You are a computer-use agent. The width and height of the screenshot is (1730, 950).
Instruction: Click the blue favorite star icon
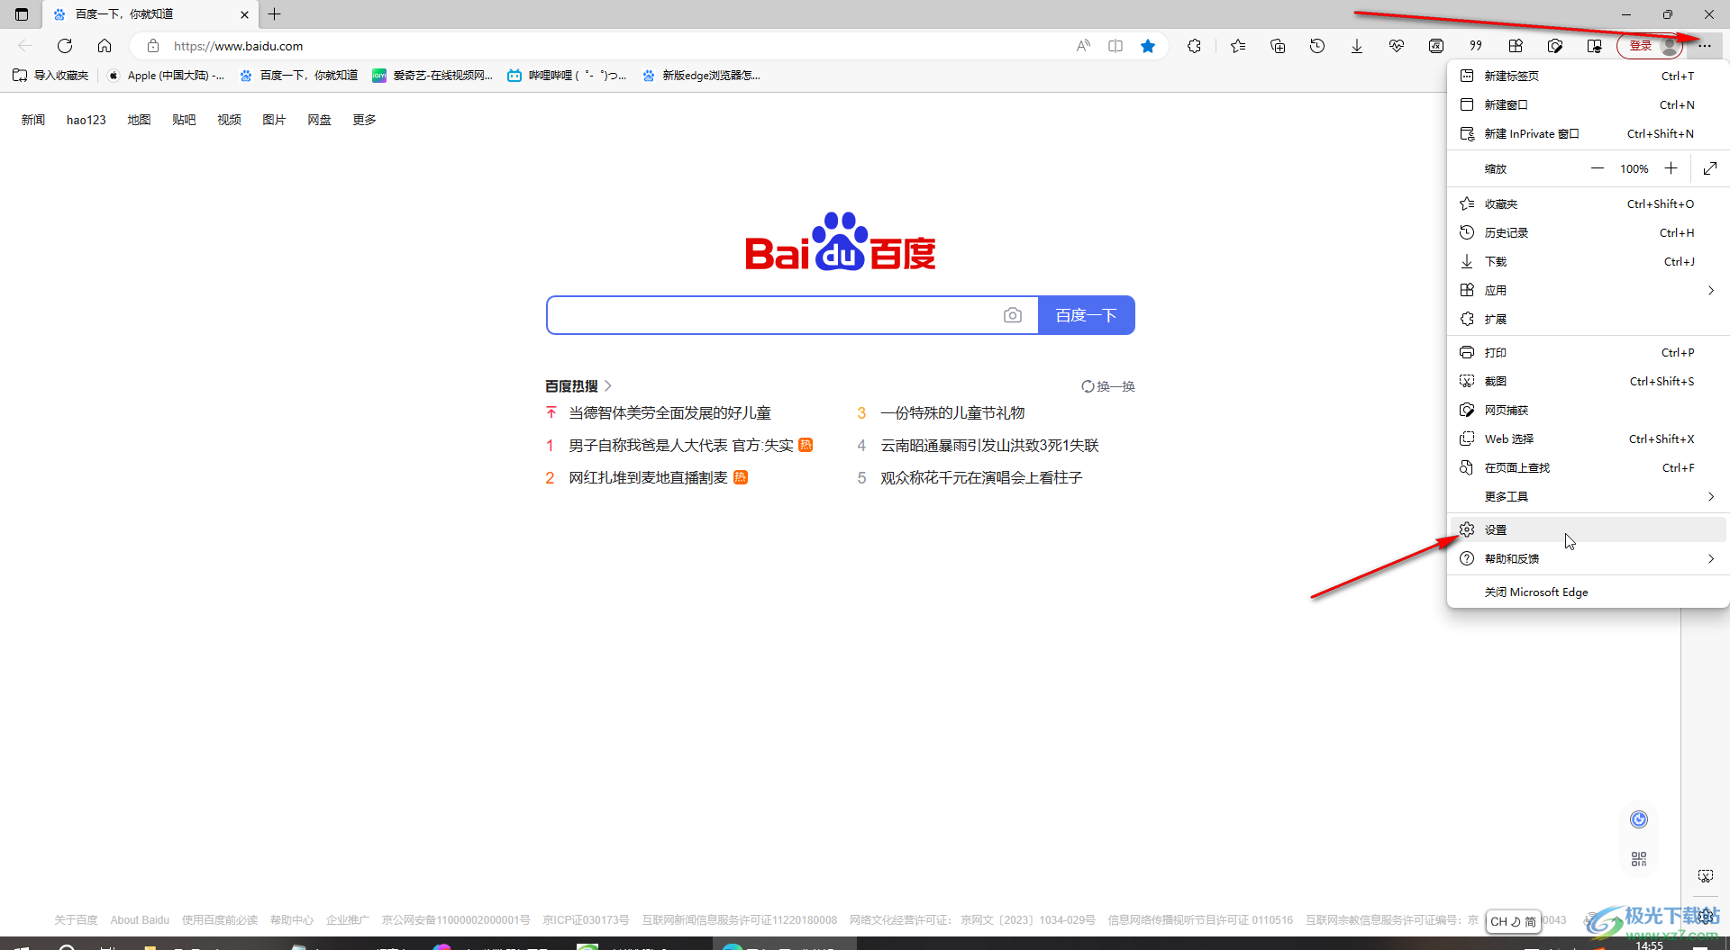click(x=1148, y=46)
